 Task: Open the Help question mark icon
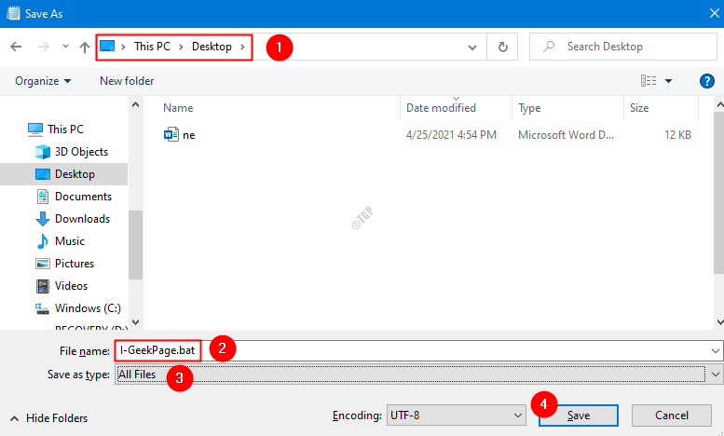[x=706, y=81]
